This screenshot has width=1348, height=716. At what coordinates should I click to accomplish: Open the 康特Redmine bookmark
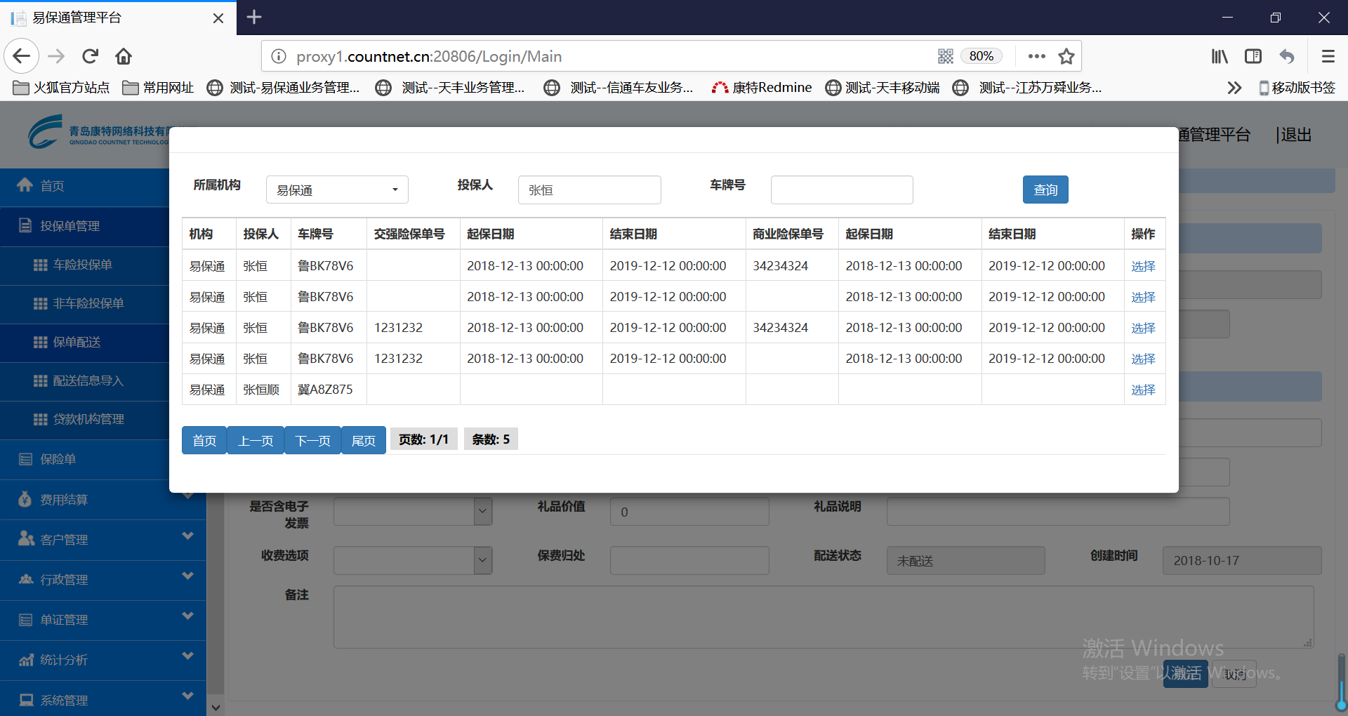click(x=762, y=88)
